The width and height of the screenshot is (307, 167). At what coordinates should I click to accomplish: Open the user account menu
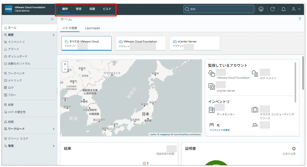(296, 9)
